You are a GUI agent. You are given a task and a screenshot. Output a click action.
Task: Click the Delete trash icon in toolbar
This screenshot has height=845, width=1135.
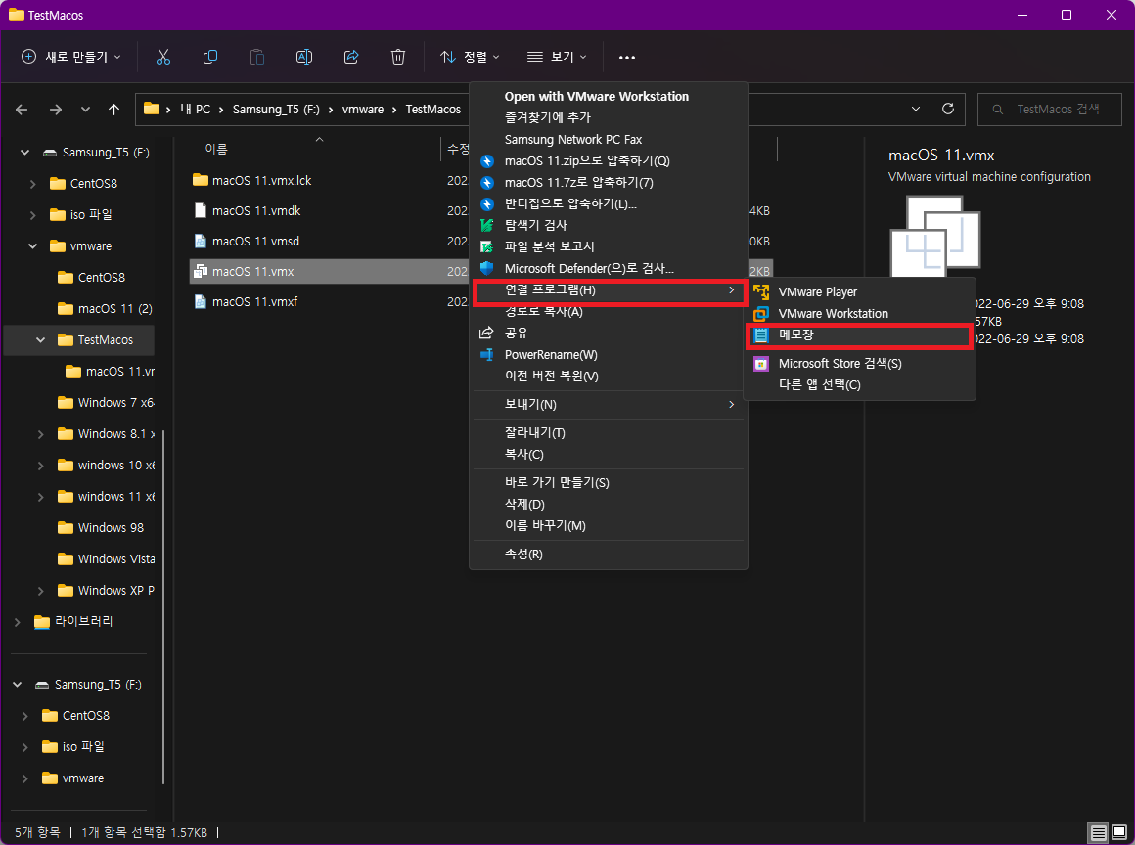[x=398, y=57]
